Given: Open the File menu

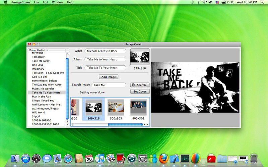Looking at the screenshot, I should click(37, 2).
